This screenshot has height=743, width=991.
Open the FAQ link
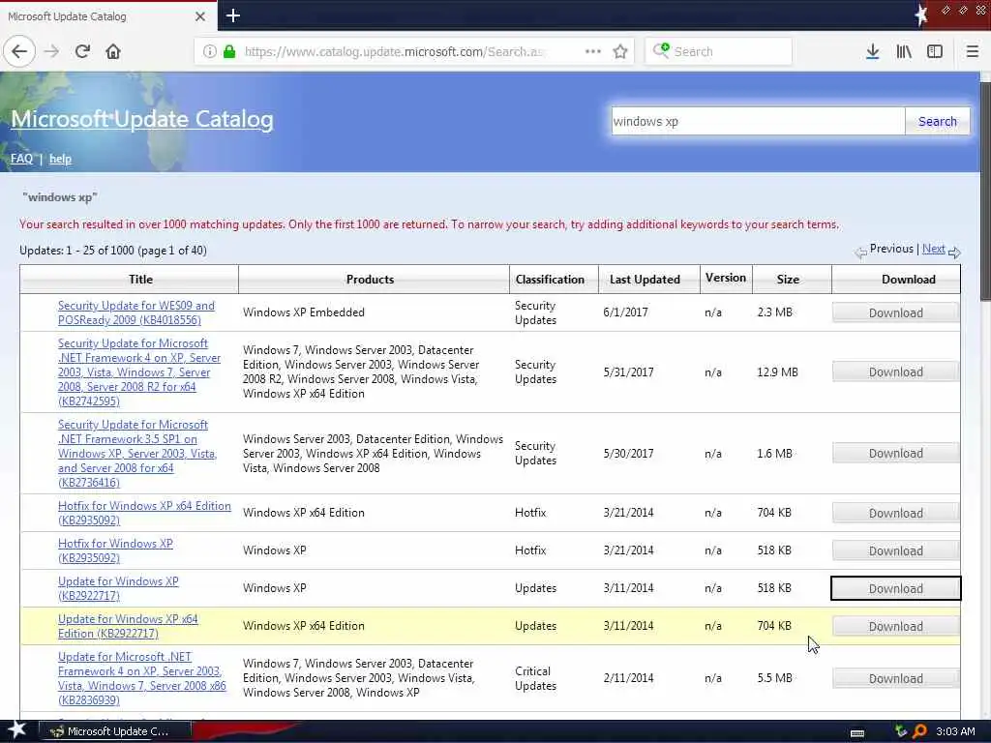pos(21,159)
